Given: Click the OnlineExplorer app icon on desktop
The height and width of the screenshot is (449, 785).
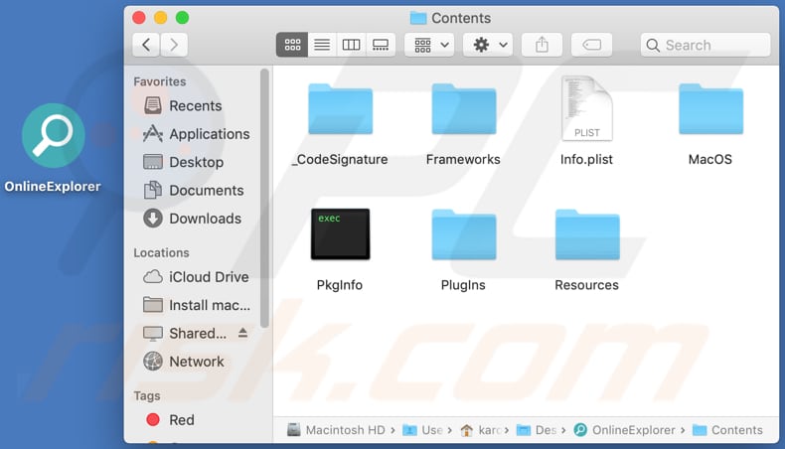Looking at the screenshot, I should coord(53,136).
